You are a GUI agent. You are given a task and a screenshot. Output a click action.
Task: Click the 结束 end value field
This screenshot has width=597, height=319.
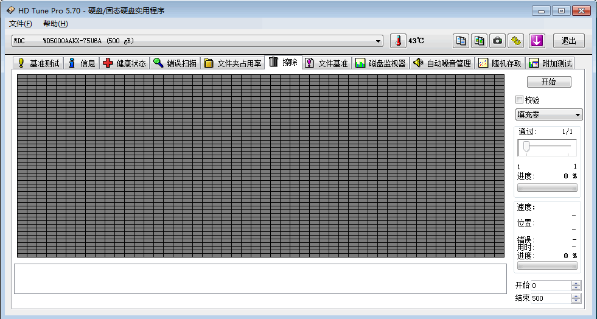pos(550,298)
